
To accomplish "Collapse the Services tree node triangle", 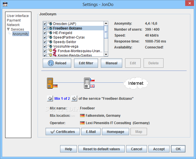I will [x=8, y=29].
